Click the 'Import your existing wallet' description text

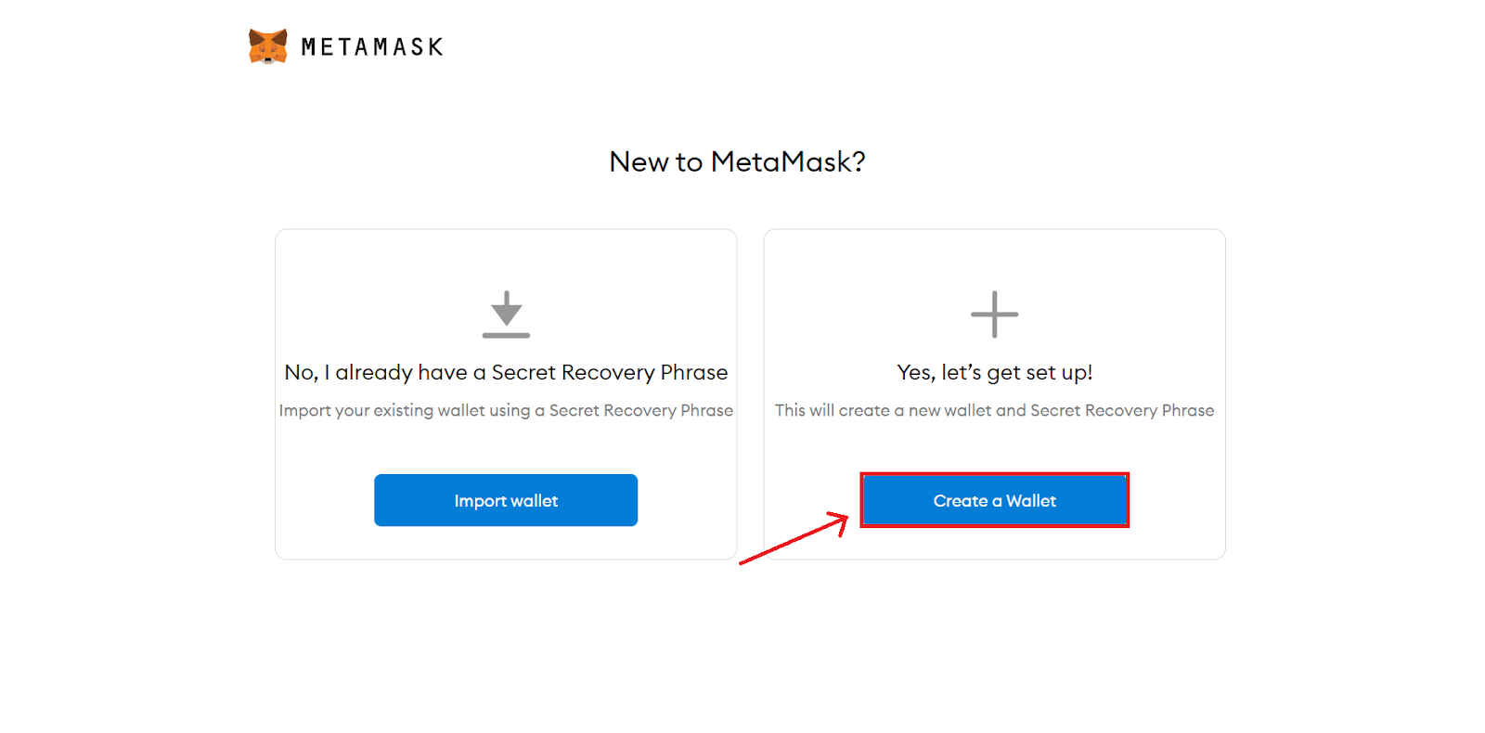506,410
